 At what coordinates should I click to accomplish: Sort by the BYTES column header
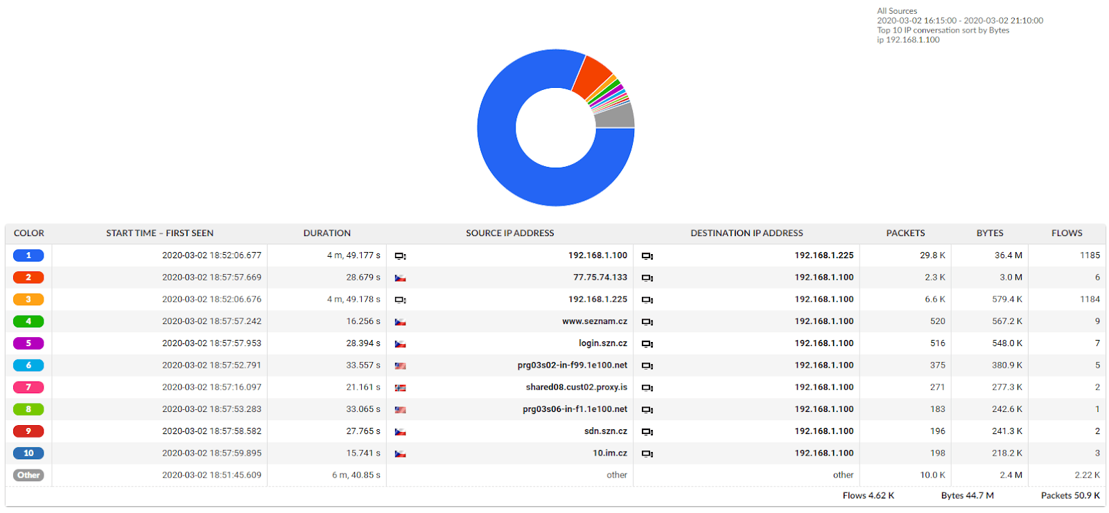989,233
